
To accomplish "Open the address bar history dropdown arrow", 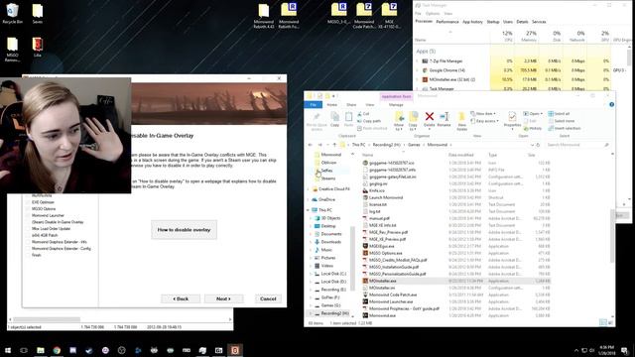I will pos(532,145).
